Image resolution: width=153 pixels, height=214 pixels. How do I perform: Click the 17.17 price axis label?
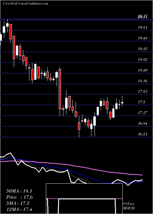[143, 113]
